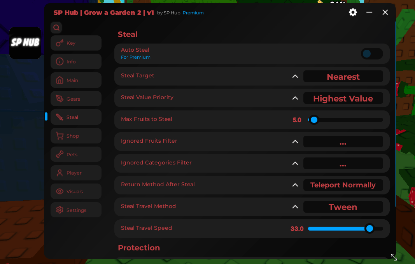The width and height of the screenshot is (415, 264).
Task: Click the Return Method After Steal label
Action: pos(158,184)
